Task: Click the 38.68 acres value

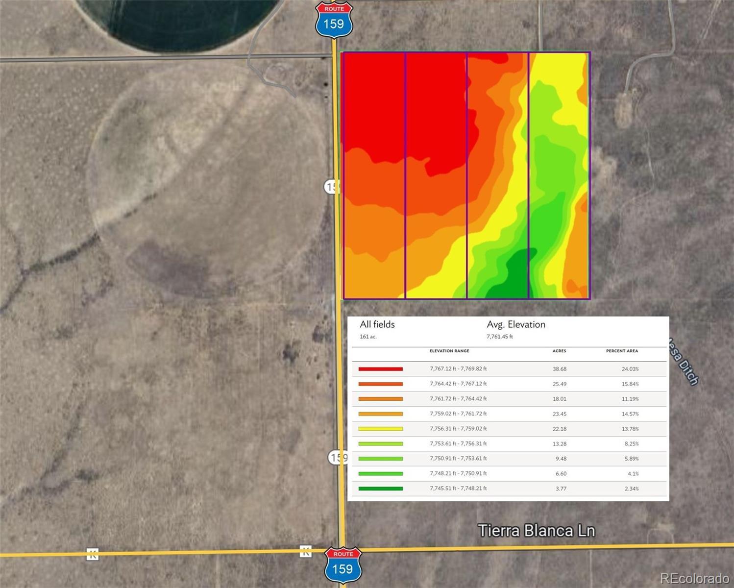Action: coord(559,369)
